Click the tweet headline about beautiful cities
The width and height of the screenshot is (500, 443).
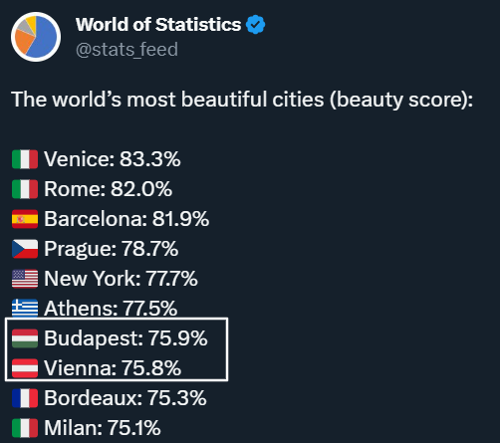point(242,100)
